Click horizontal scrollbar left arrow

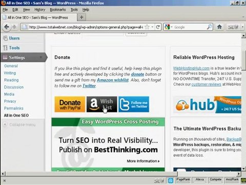pyautogui.click(x=3, y=174)
